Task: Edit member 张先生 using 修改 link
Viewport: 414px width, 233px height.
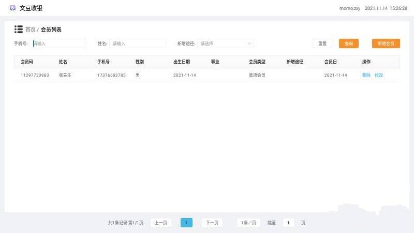Action: pos(379,75)
